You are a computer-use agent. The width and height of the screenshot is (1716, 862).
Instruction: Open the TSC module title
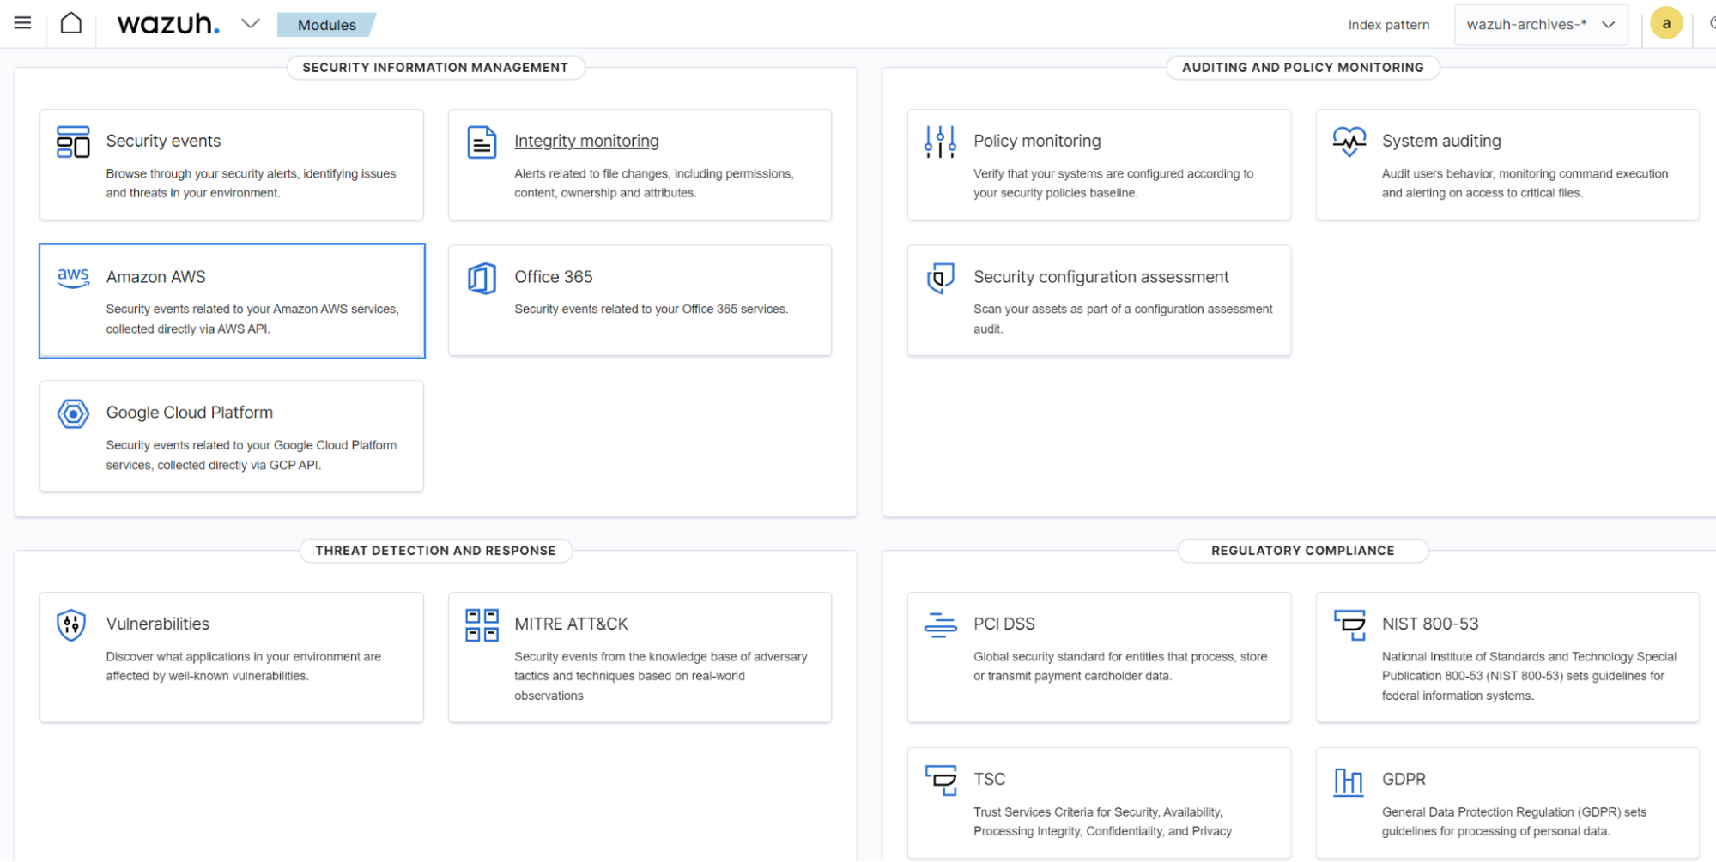coord(989,779)
